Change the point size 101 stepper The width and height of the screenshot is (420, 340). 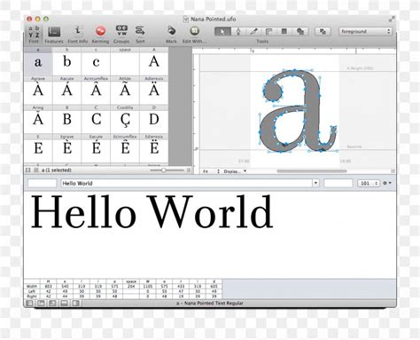click(369, 183)
